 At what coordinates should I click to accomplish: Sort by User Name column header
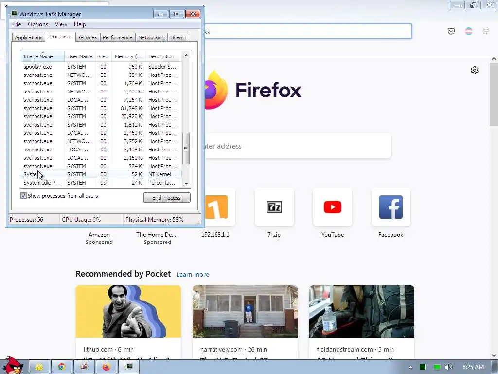tap(80, 56)
